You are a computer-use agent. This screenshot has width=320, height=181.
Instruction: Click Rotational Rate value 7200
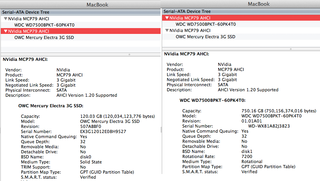coord(247,156)
